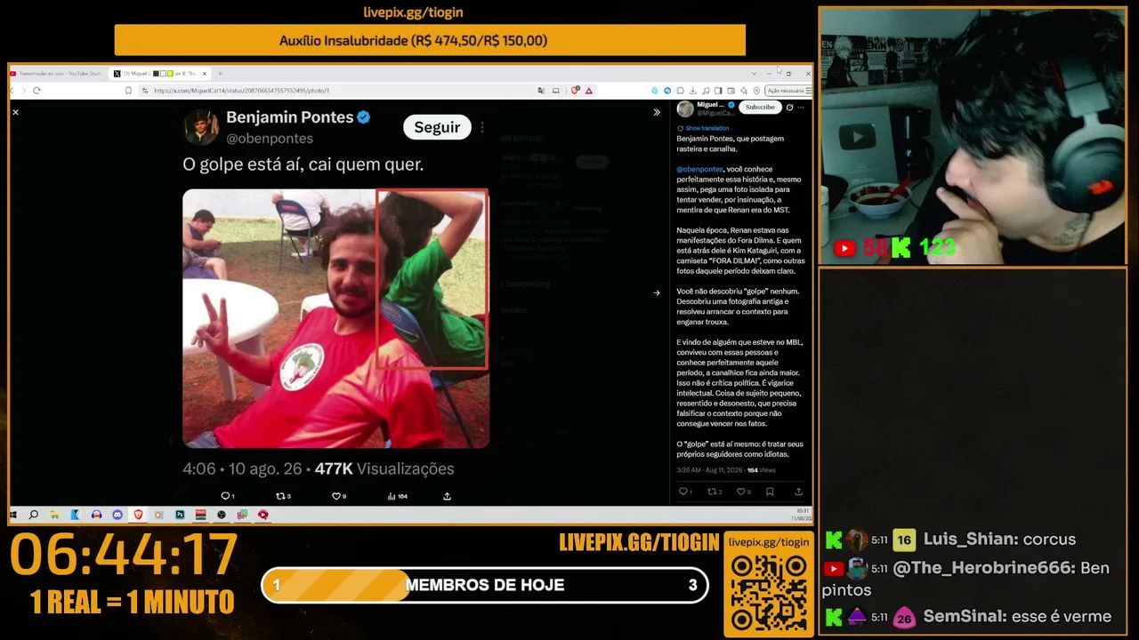Switch to Brave browser in taskbar

138,515
